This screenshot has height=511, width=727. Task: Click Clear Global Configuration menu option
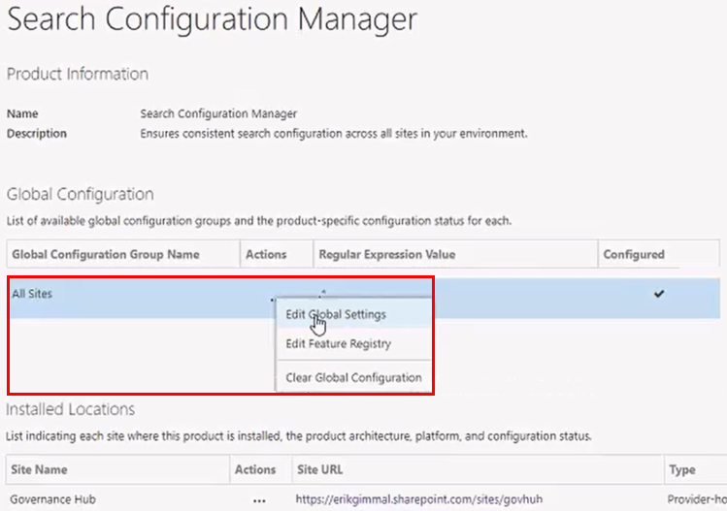tap(353, 377)
